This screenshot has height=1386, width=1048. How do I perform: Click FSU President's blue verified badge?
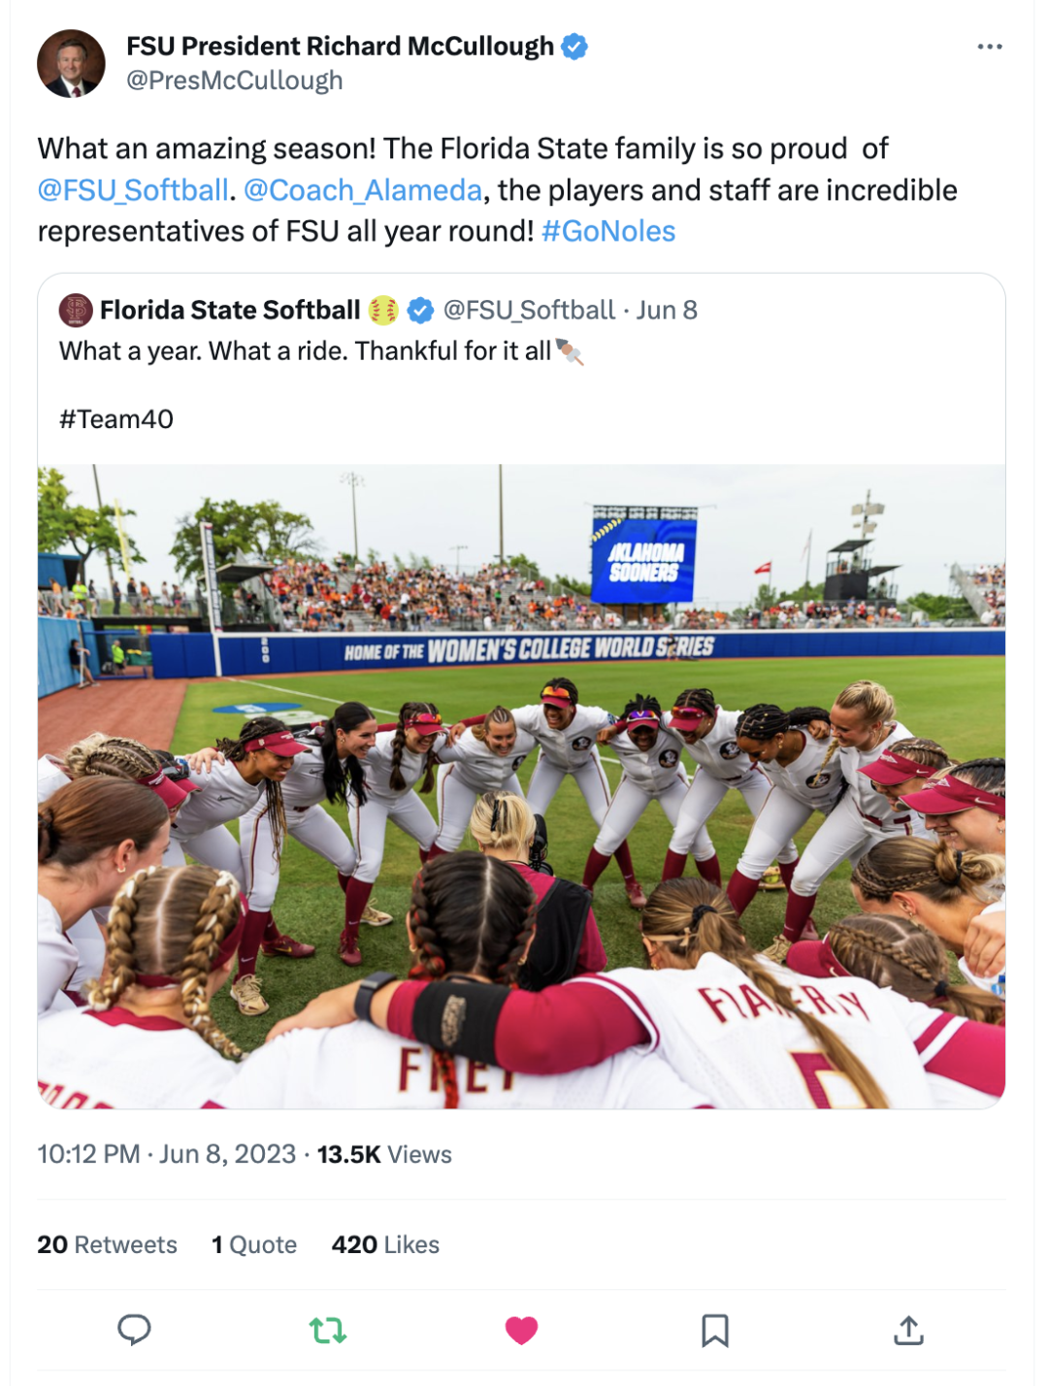(x=574, y=47)
